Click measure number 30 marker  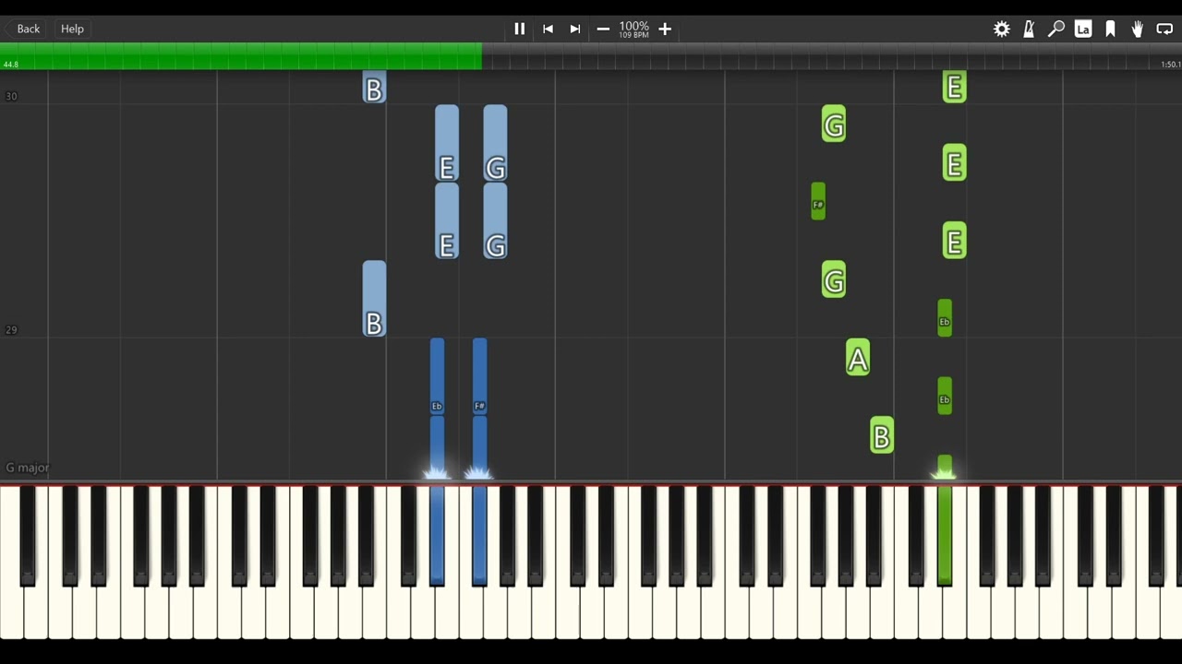(11, 96)
